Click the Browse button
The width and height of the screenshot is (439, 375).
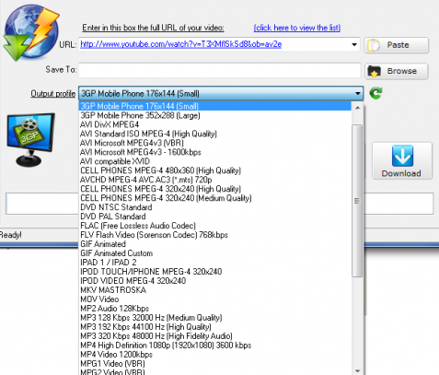[397, 71]
